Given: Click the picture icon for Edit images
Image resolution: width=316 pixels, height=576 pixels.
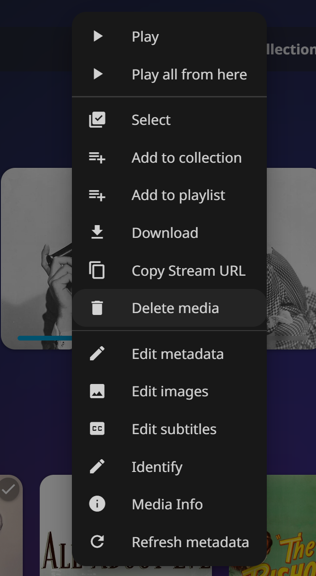Looking at the screenshot, I should [97, 392].
